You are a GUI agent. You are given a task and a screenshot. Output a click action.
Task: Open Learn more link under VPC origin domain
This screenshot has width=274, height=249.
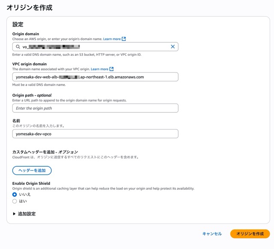tap(99, 69)
